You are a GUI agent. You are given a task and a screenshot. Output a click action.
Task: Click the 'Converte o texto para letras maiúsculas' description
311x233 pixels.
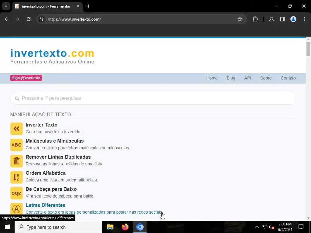78,148
